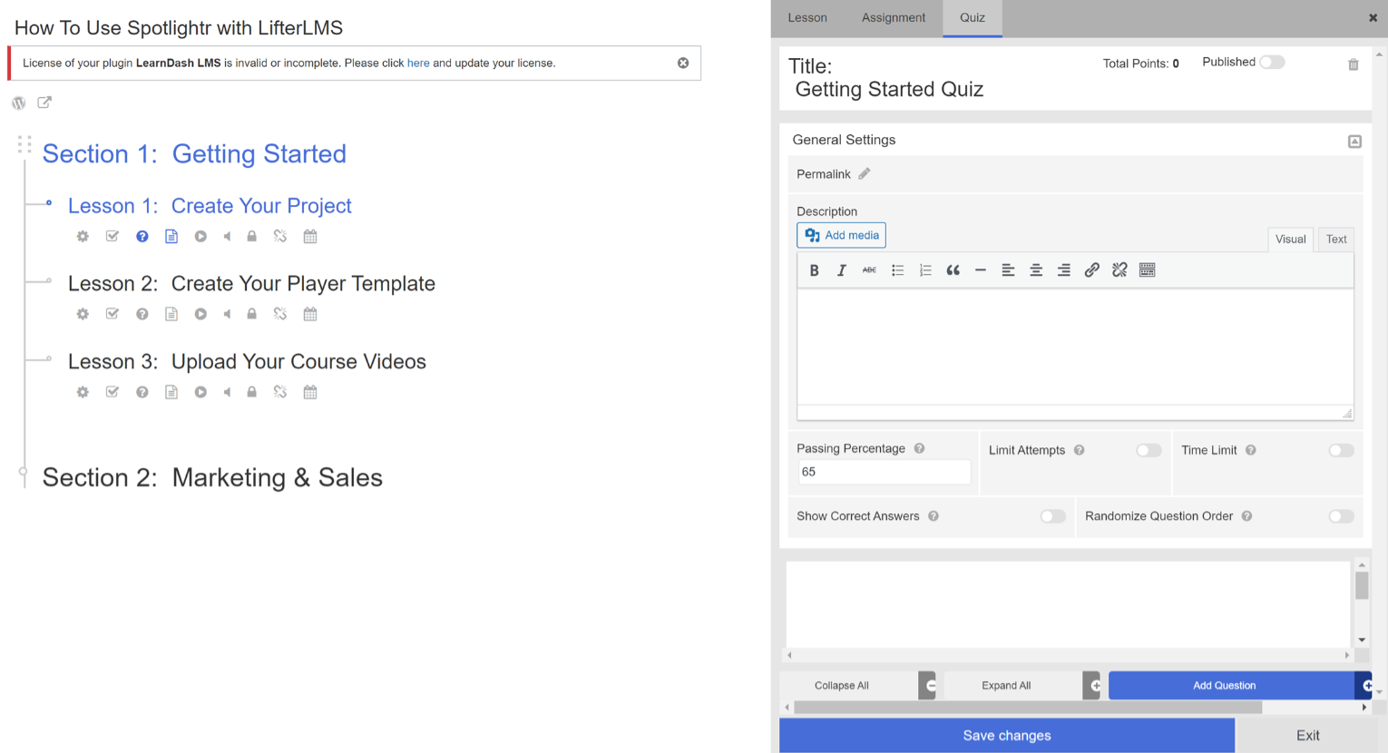Click the Exit button
Image resolution: width=1388 pixels, height=753 pixels.
(x=1307, y=736)
